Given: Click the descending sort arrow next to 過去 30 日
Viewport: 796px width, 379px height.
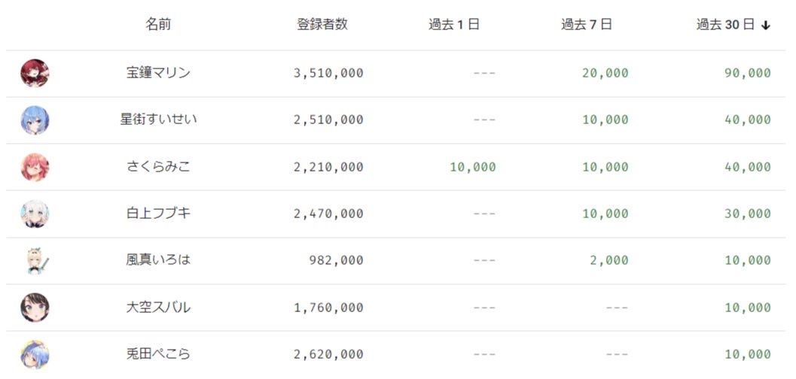Looking at the screenshot, I should pos(766,26).
